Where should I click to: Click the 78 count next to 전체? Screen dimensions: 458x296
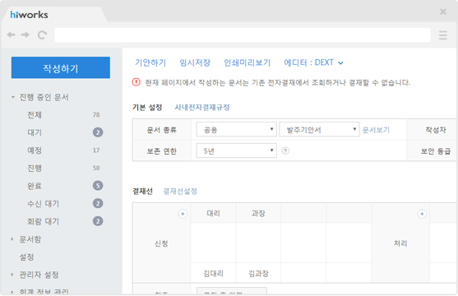coord(96,114)
